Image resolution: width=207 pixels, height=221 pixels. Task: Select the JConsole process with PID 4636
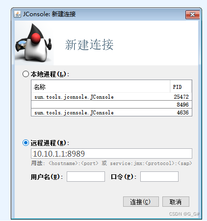click(111, 112)
